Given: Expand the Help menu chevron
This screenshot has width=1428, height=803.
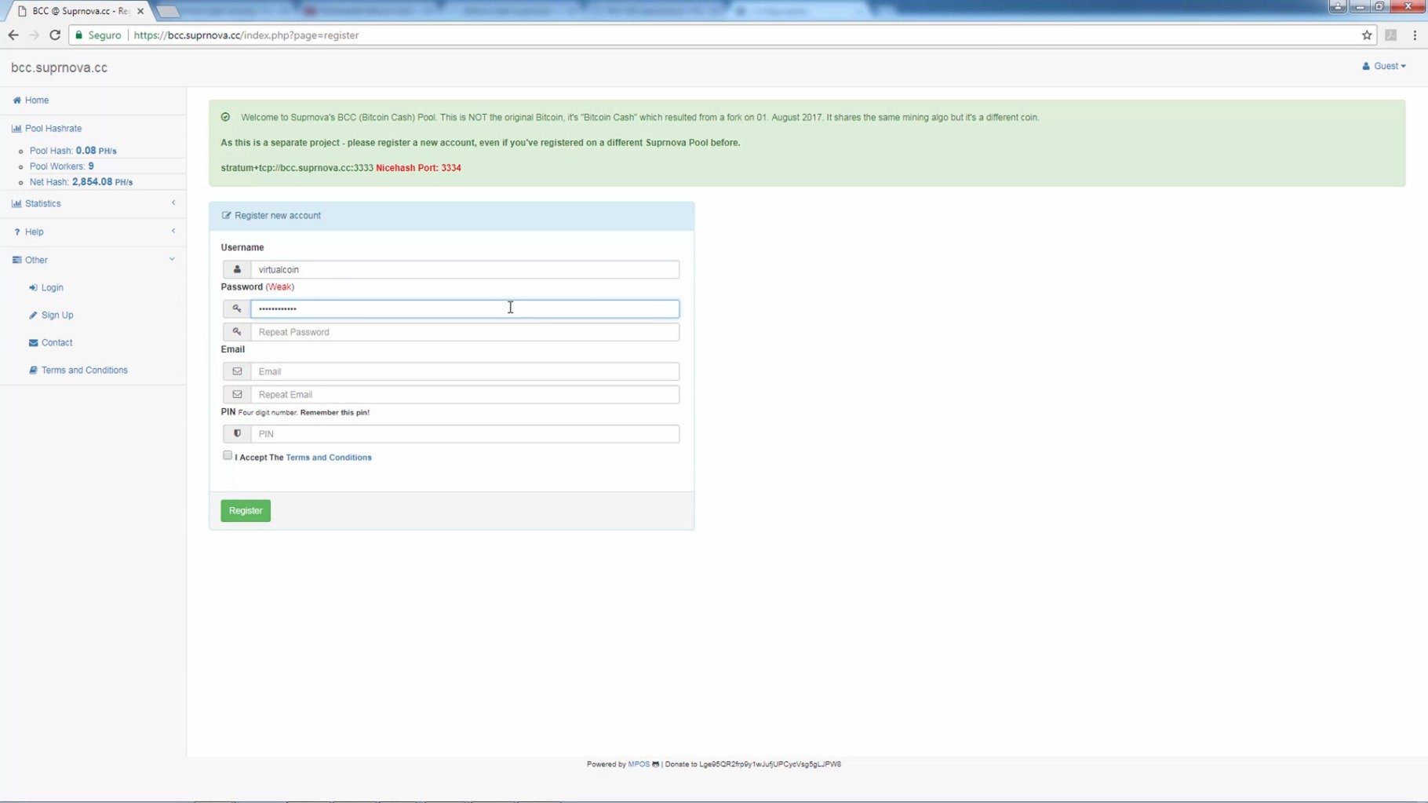Looking at the screenshot, I should point(173,231).
